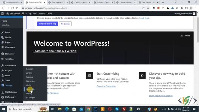This screenshot has height=112, width=199.
Task: Select Privacy settings submenu
Action: [x=29, y=94]
